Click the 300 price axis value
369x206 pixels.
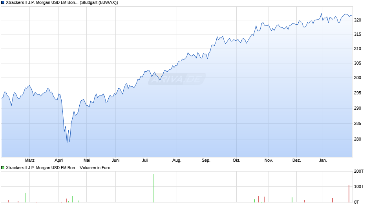click(x=358, y=78)
